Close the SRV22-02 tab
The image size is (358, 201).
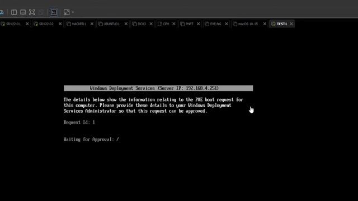[60, 24]
